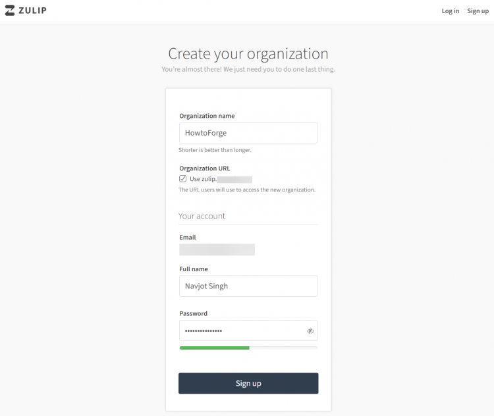Click the Organization name label
Viewport: 494px width, 416px height.
(x=207, y=116)
